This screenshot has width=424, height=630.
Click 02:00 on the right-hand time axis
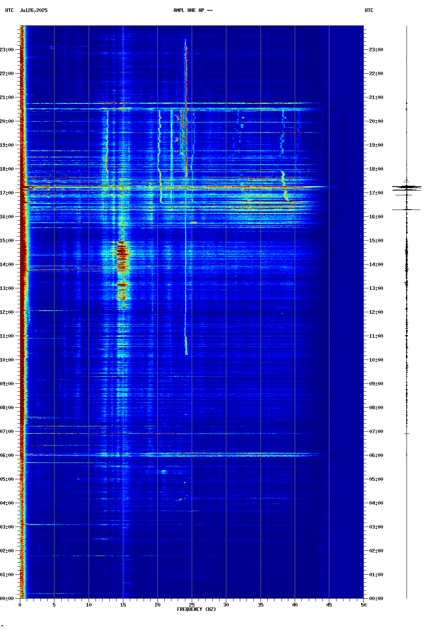pos(376,551)
